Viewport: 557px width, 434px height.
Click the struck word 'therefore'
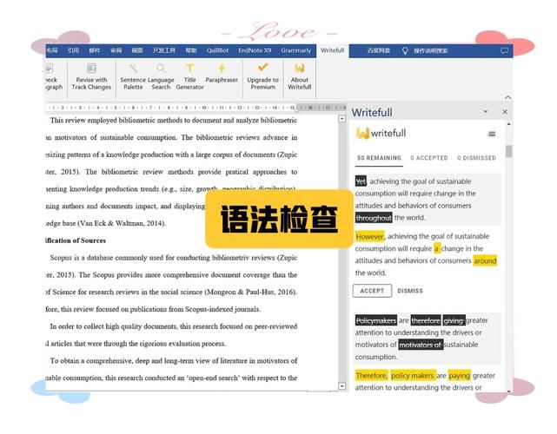click(x=426, y=320)
